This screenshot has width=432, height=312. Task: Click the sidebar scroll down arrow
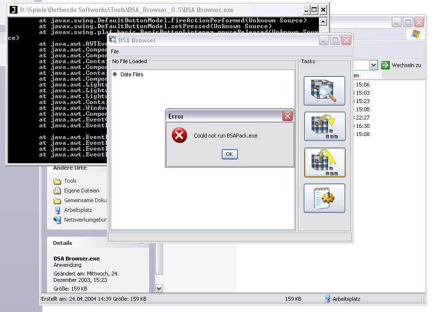click(x=159, y=289)
